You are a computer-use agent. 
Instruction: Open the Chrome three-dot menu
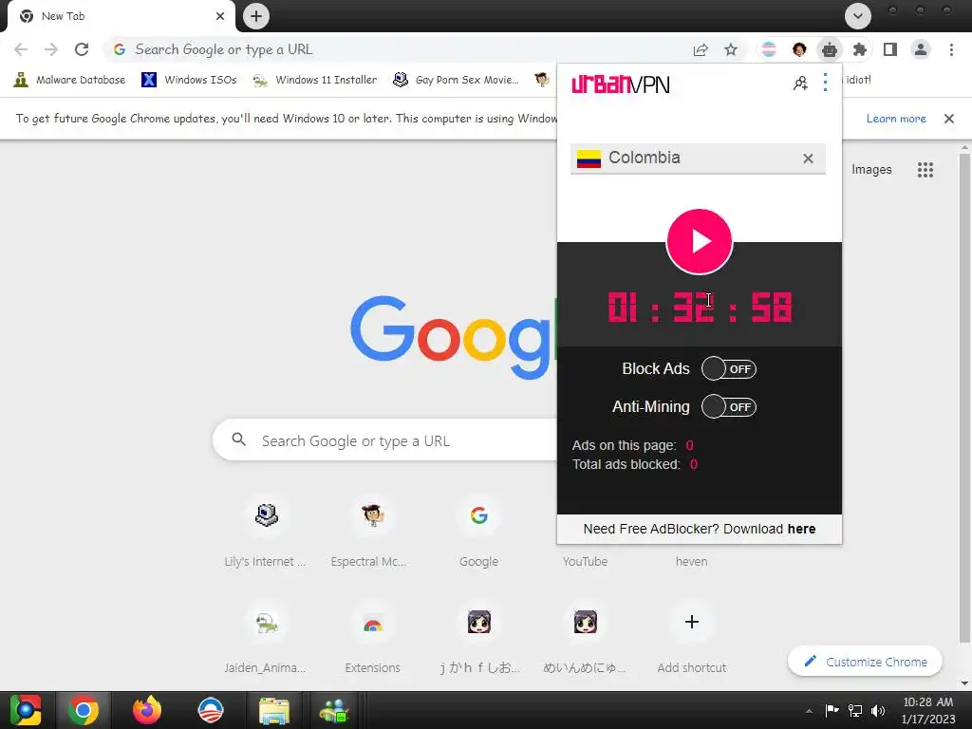pos(951,49)
